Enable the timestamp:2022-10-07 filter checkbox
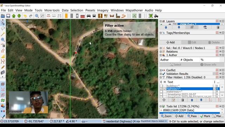The image size is (225, 127). coord(161,95)
